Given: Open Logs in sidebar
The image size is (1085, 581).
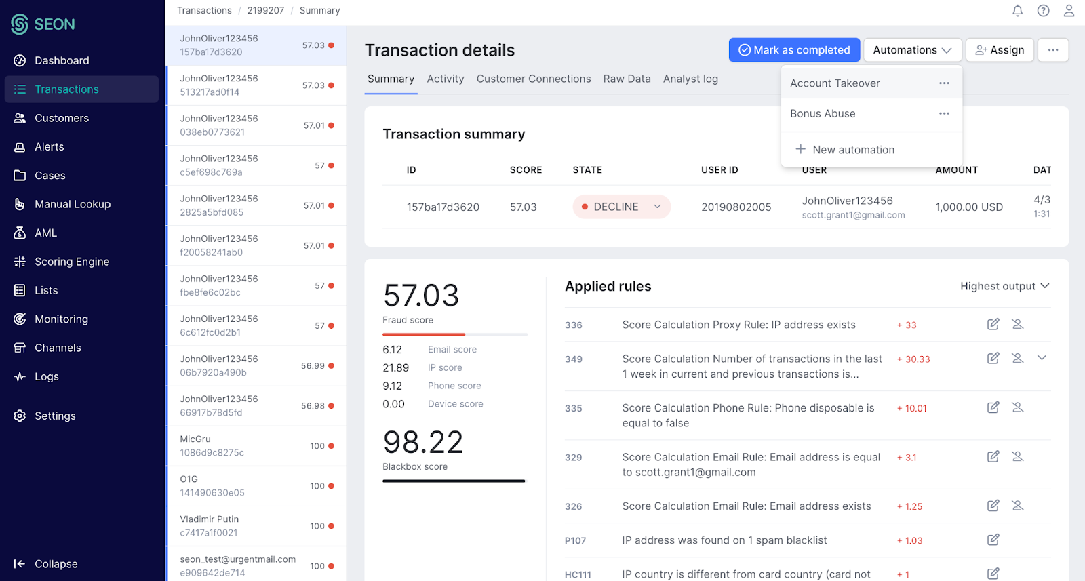Looking at the screenshot, I should pyautogui.click(x=81, y=376).
